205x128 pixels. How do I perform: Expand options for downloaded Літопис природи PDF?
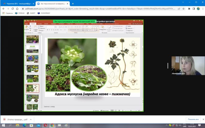point(30,119)
